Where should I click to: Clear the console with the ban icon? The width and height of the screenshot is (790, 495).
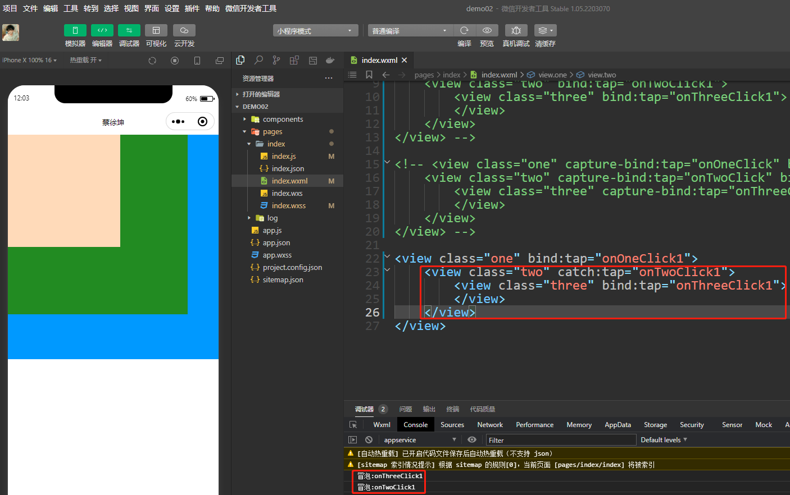[x=369, y=440]
